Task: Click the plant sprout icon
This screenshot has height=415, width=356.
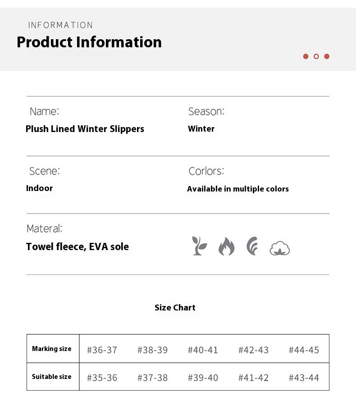Action: pos(199,246)
